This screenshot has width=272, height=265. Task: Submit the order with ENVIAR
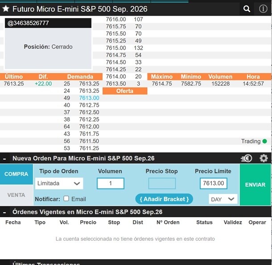click(255, 185)
